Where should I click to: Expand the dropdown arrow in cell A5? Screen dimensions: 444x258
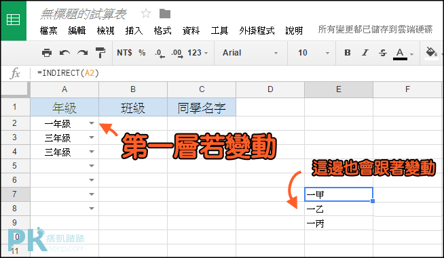[92, 166]
